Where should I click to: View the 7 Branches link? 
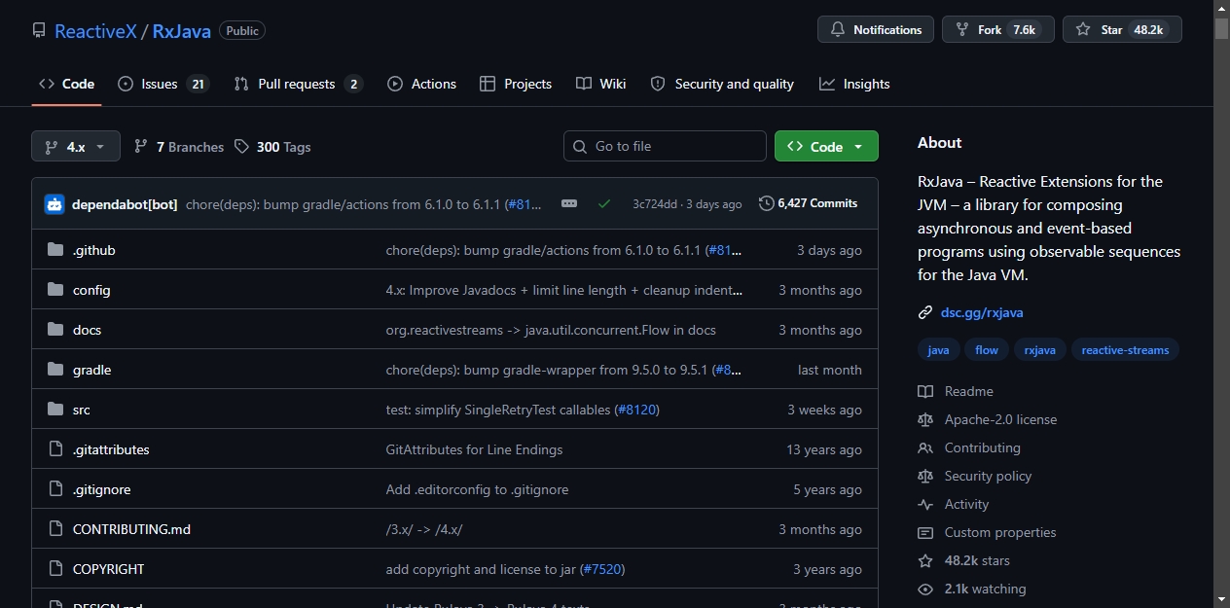[179, 147]
